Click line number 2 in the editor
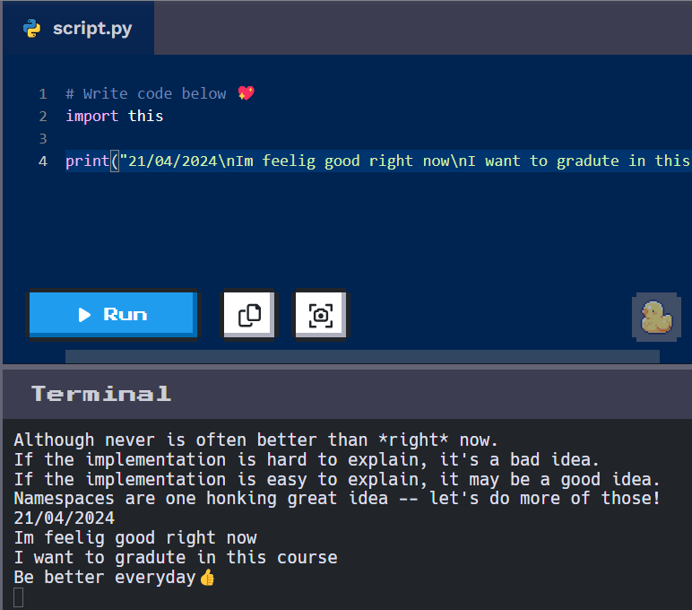 coord(43,117)
